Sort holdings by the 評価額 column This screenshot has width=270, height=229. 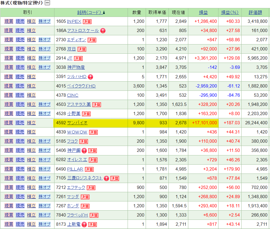(255, 12)
